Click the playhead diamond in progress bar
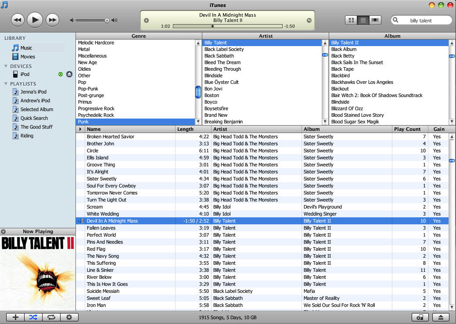Image resolution: width=456 pixels, height=324 pixels. [x=212, y=26]
